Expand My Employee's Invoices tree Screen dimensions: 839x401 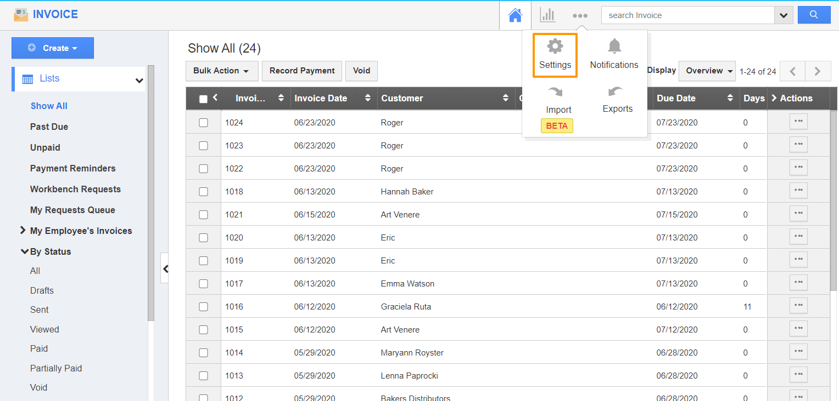coord(23,231)
